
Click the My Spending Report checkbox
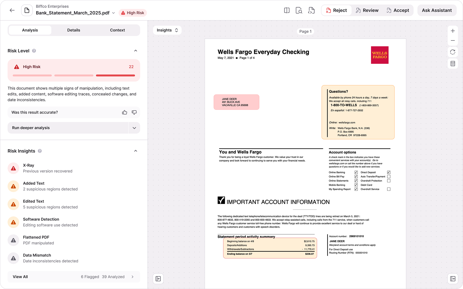pos(356,189)
